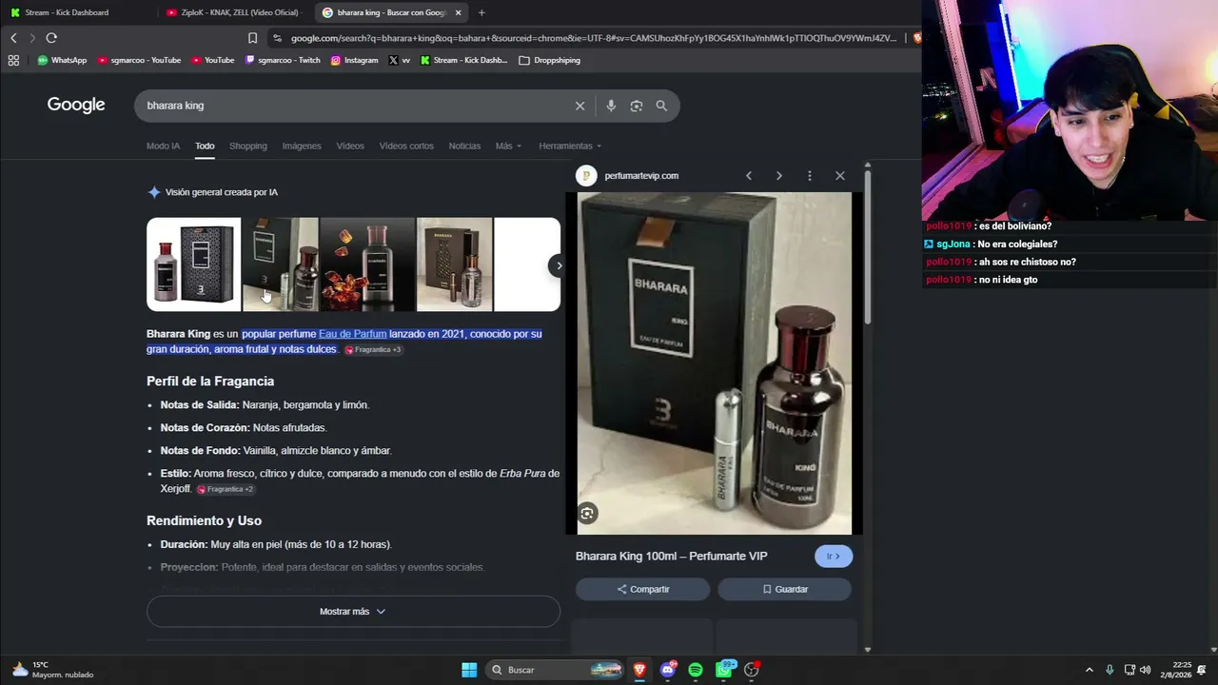Image resolution: width=1218 pixels, height=685 pixels.
Task: Open OBS Studio from the taskbar
Action: tap(752, 670)
